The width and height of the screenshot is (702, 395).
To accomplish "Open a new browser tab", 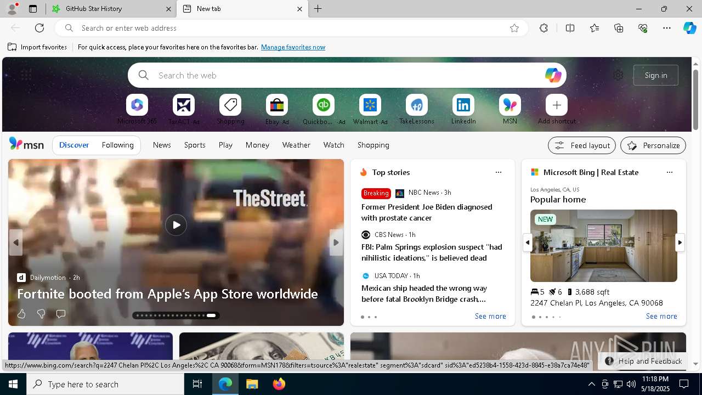I will (318, 9).
